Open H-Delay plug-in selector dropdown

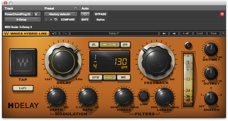22,20
